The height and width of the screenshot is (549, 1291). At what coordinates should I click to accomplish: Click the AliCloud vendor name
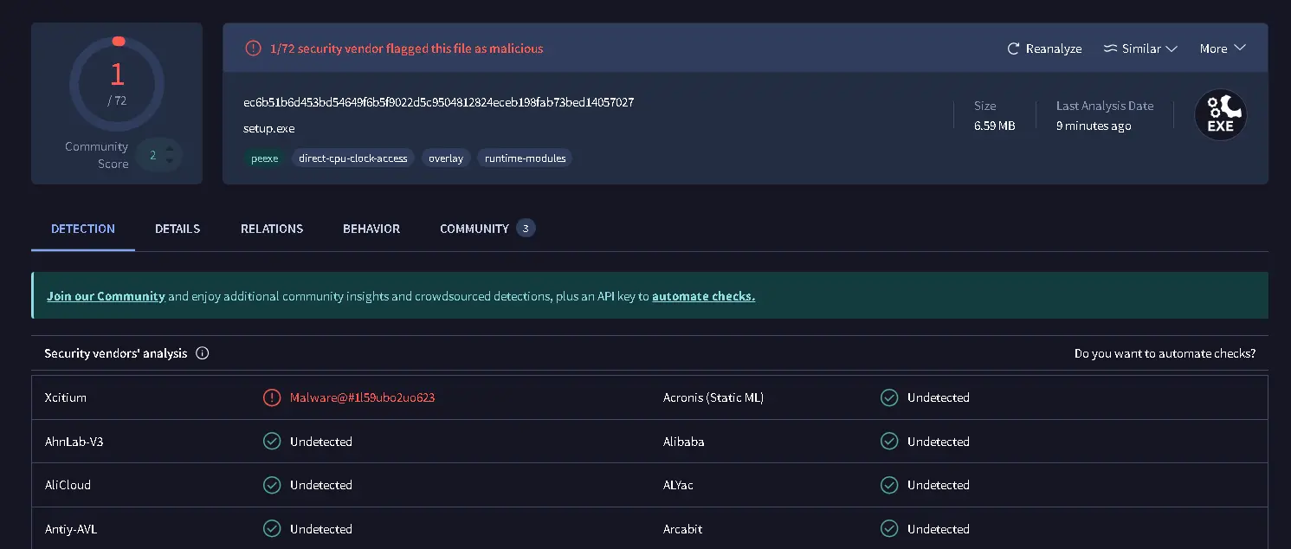68,485
